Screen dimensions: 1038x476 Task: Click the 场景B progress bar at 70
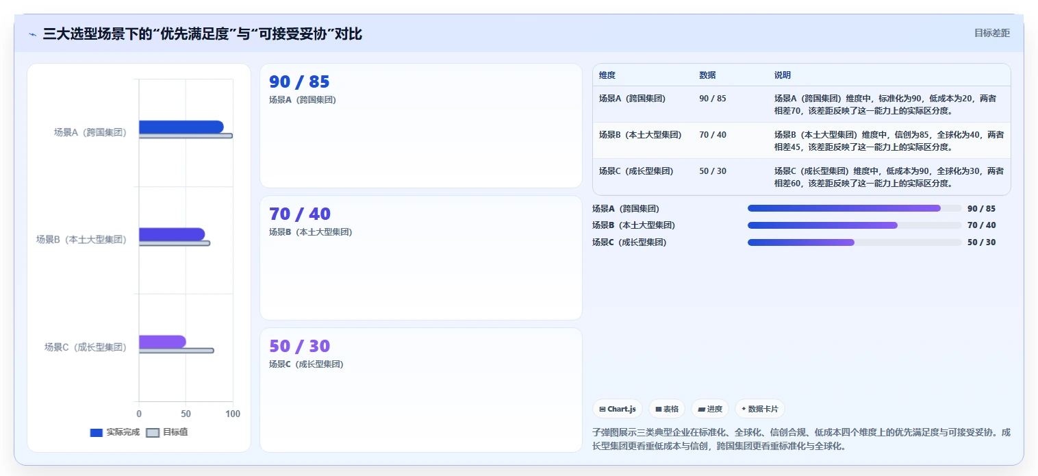click(855, 225)
